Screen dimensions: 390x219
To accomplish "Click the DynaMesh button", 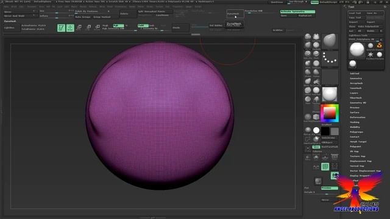I will pyautogui.click(x=235, y=14).
